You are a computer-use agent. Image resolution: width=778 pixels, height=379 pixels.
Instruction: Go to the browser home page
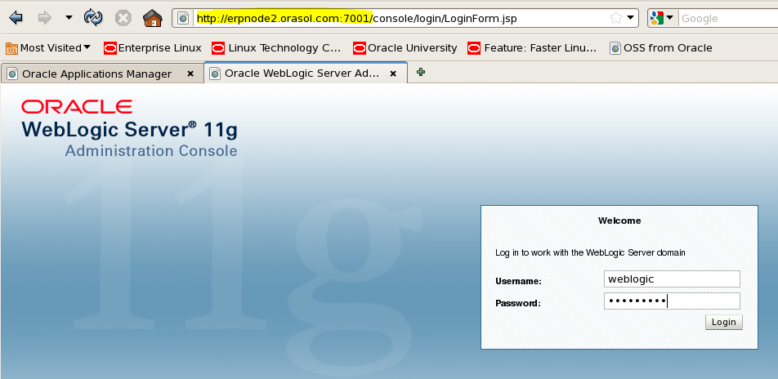point(153,18)
